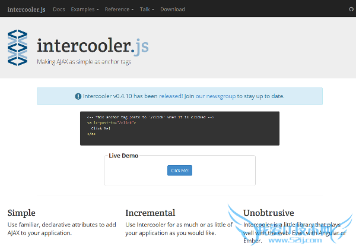
Task: Open the GitHub icon in the navbar
Action: [351, 10]
